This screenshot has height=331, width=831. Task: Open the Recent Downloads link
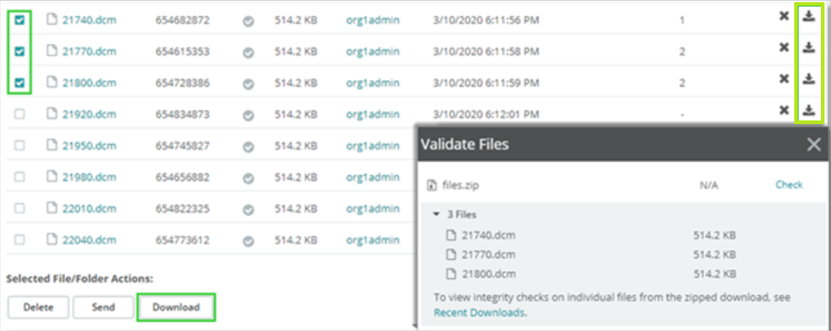[479, 312]
